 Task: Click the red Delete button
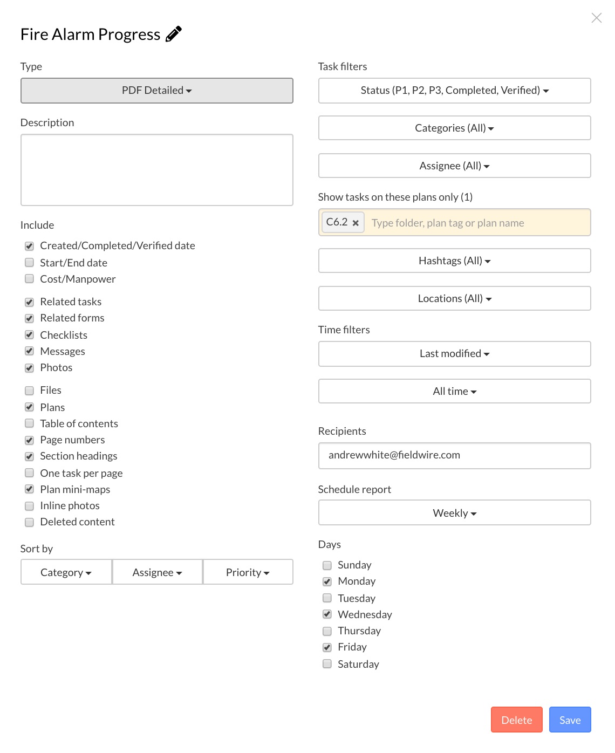pos(516,720)
